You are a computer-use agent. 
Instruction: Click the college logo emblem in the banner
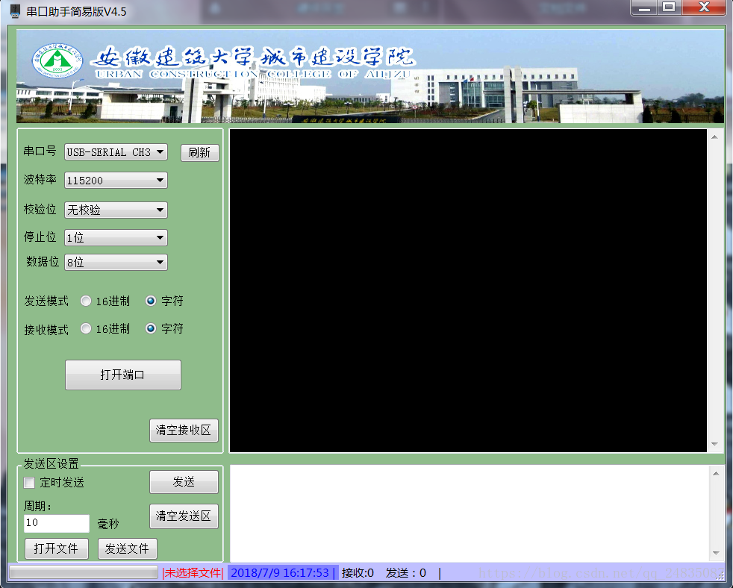tap(57, 60)
